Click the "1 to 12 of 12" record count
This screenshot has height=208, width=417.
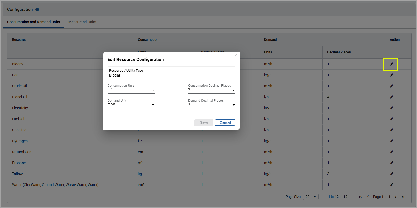(x=338, y=197)
